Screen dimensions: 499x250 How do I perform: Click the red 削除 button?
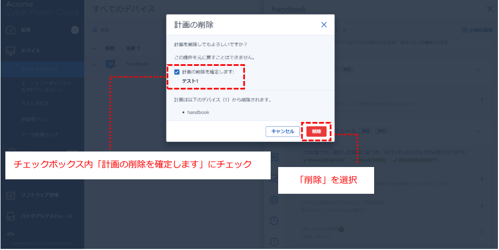click(x=316, y=131)
